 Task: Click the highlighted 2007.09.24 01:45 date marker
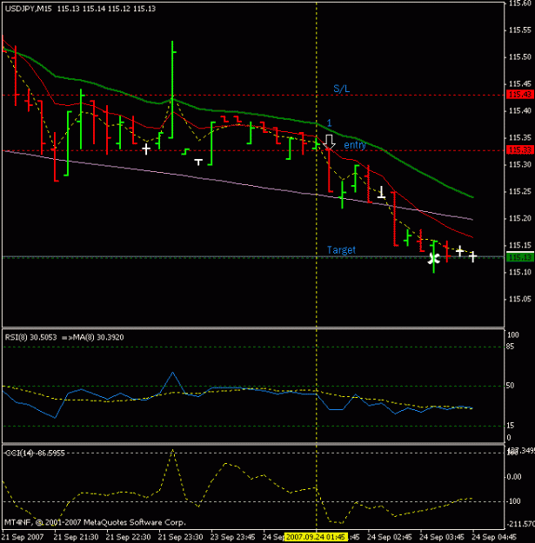[x=316, y=537]
